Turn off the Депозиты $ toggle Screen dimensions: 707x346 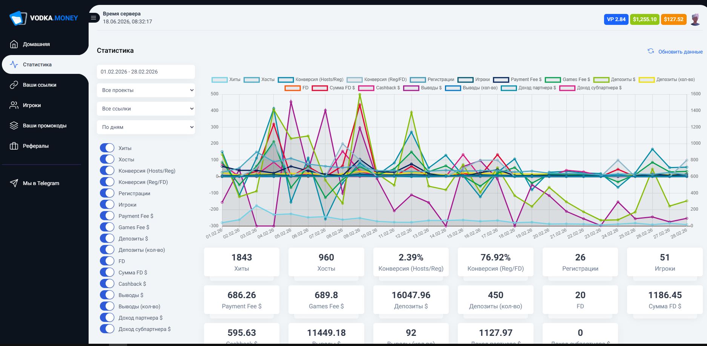click(x=107, y=238)
